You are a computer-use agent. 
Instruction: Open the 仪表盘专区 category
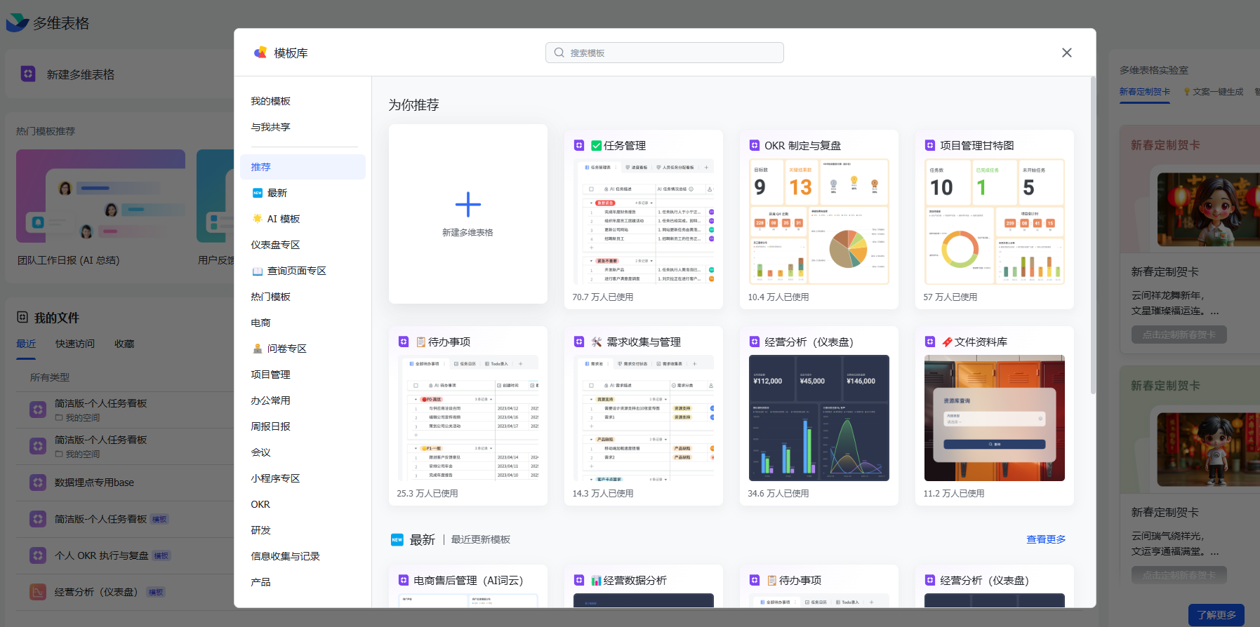275,245
